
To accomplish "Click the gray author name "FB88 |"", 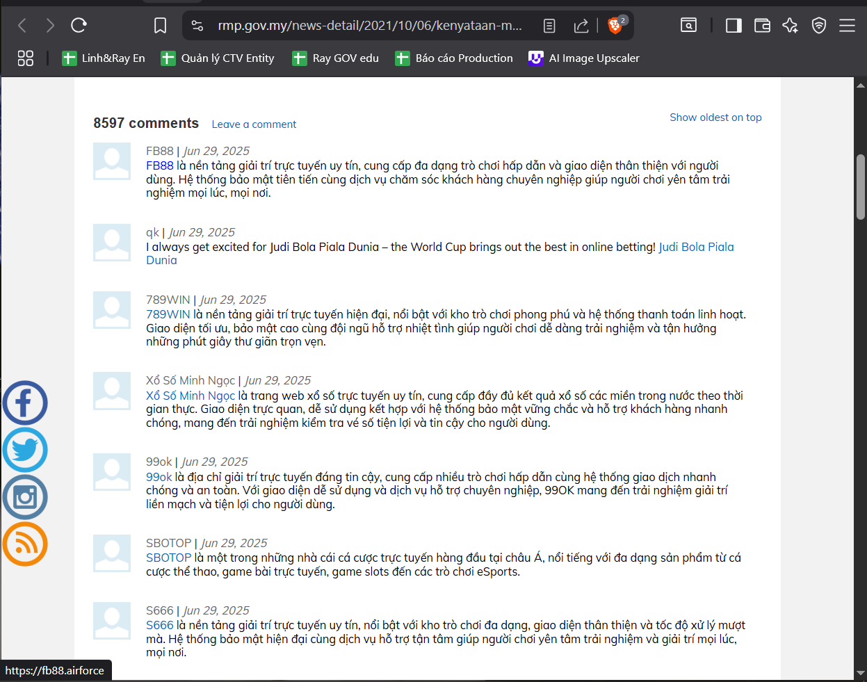I will [163, 151].
